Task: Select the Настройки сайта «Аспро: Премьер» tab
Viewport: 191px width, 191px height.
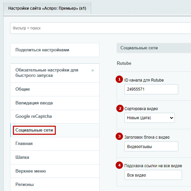Action: pos(47,8)
